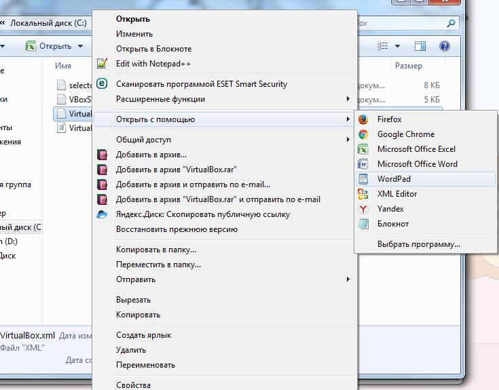Click the Открыть с помощью submenu arrow

coord(348,119)
